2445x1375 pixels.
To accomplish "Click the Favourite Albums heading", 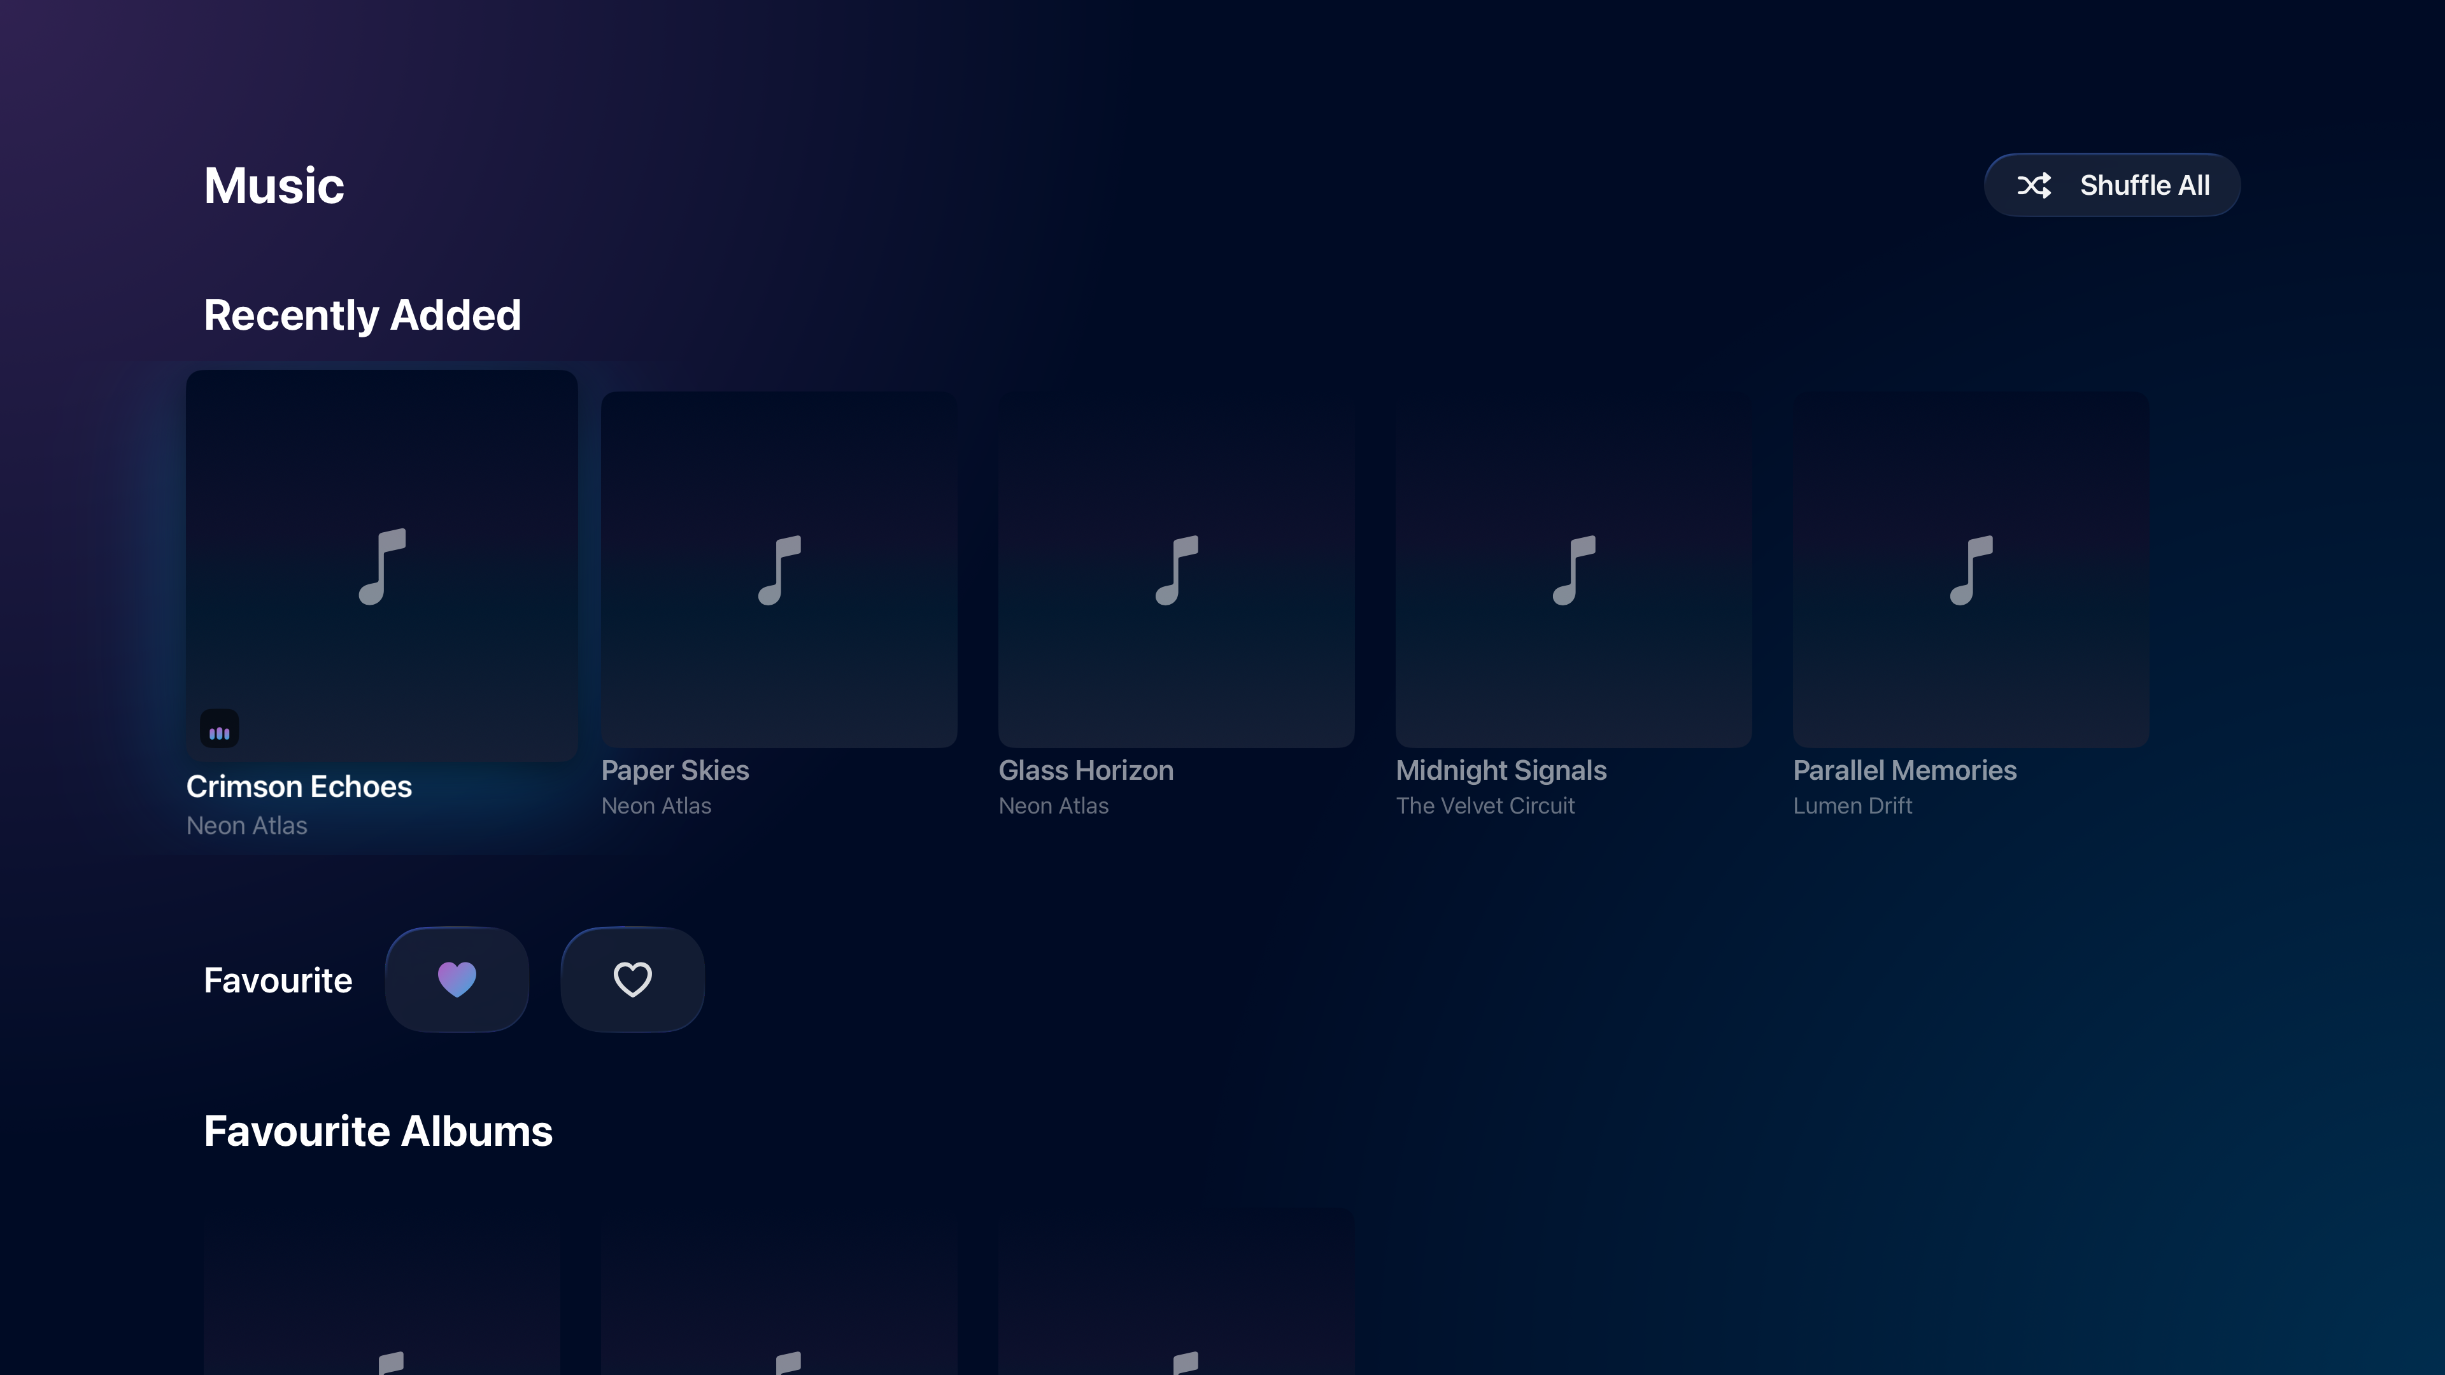I will pyautogui.click(x=378, y=1131).
